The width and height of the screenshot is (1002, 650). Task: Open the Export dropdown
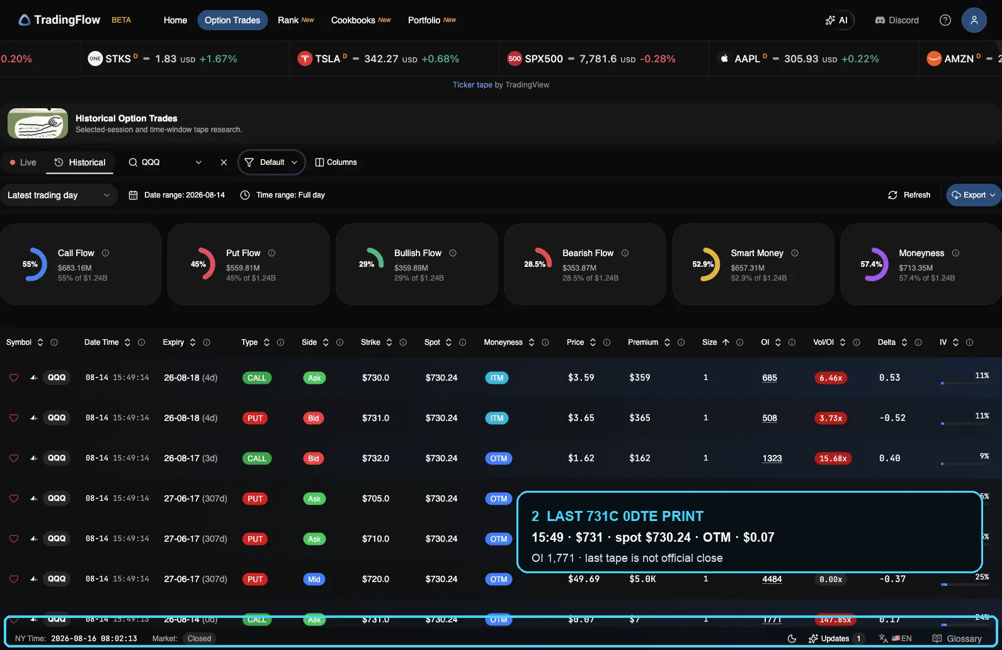[974, 195]
